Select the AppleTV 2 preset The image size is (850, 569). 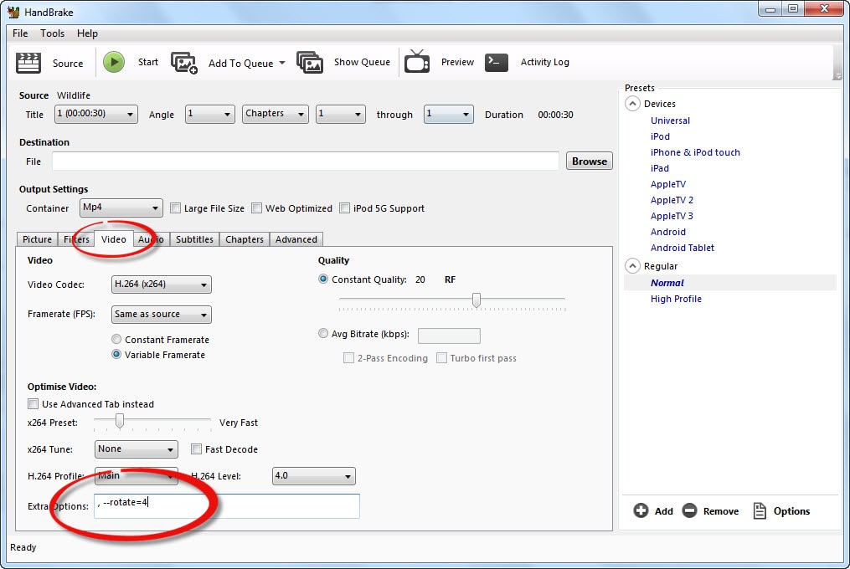click(x=672, y=200)
